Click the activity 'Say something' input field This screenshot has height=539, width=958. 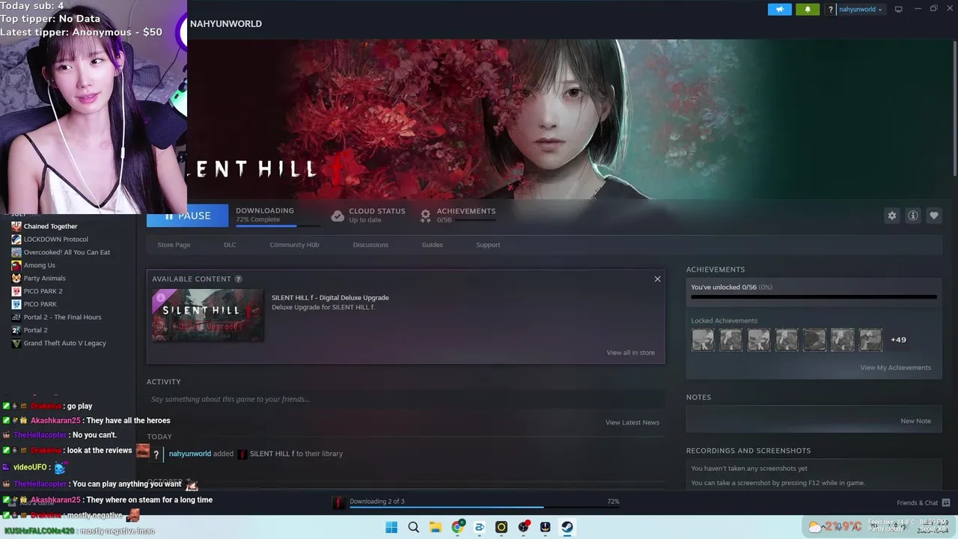tap(406, 399)
